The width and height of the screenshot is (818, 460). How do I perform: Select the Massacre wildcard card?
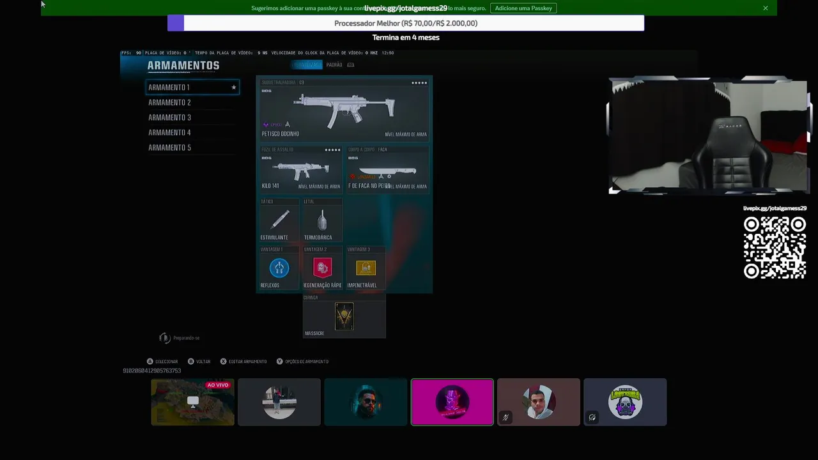(x=344, y=316)
